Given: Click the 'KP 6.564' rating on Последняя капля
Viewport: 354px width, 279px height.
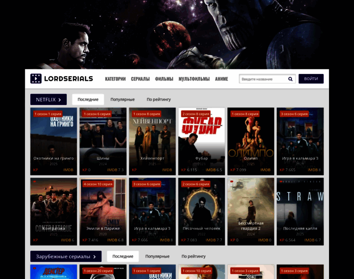Looking at the screenshot, I should tap(287, 240).
